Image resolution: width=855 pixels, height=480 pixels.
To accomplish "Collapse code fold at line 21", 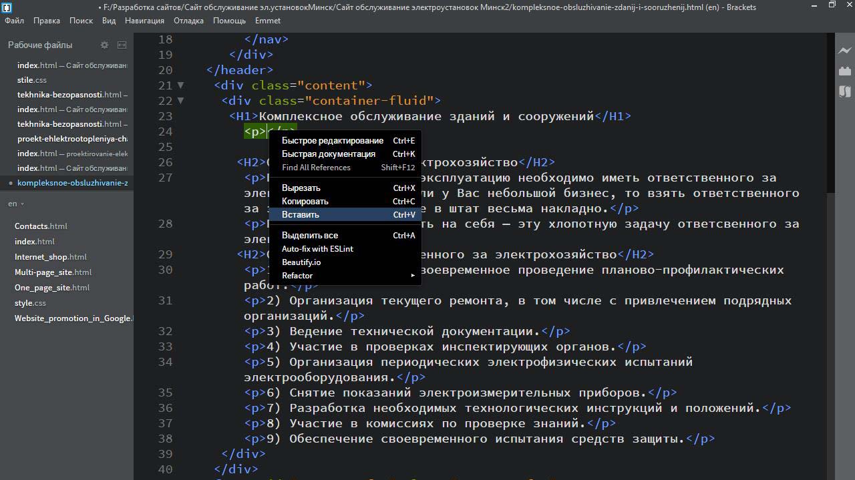I will coord(180,85).
